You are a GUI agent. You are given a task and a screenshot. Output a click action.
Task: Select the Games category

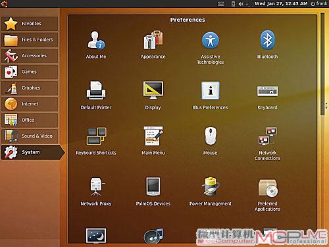point(30,72)
